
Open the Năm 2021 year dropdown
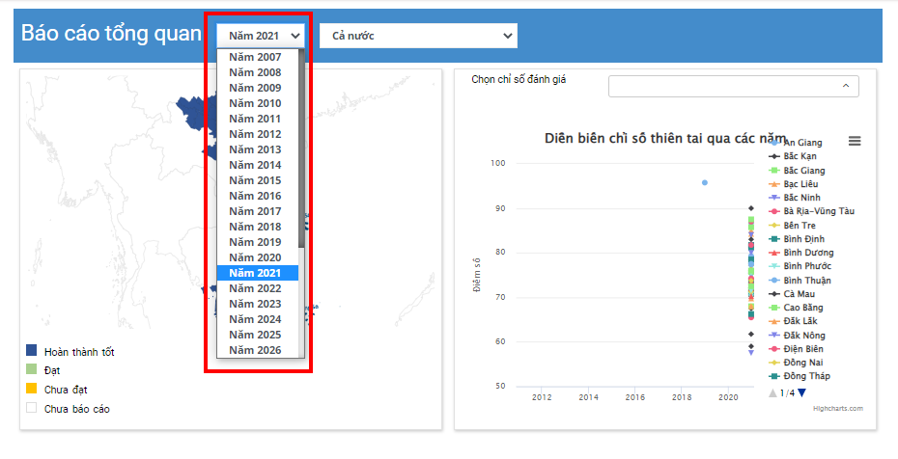pos(261,36)
